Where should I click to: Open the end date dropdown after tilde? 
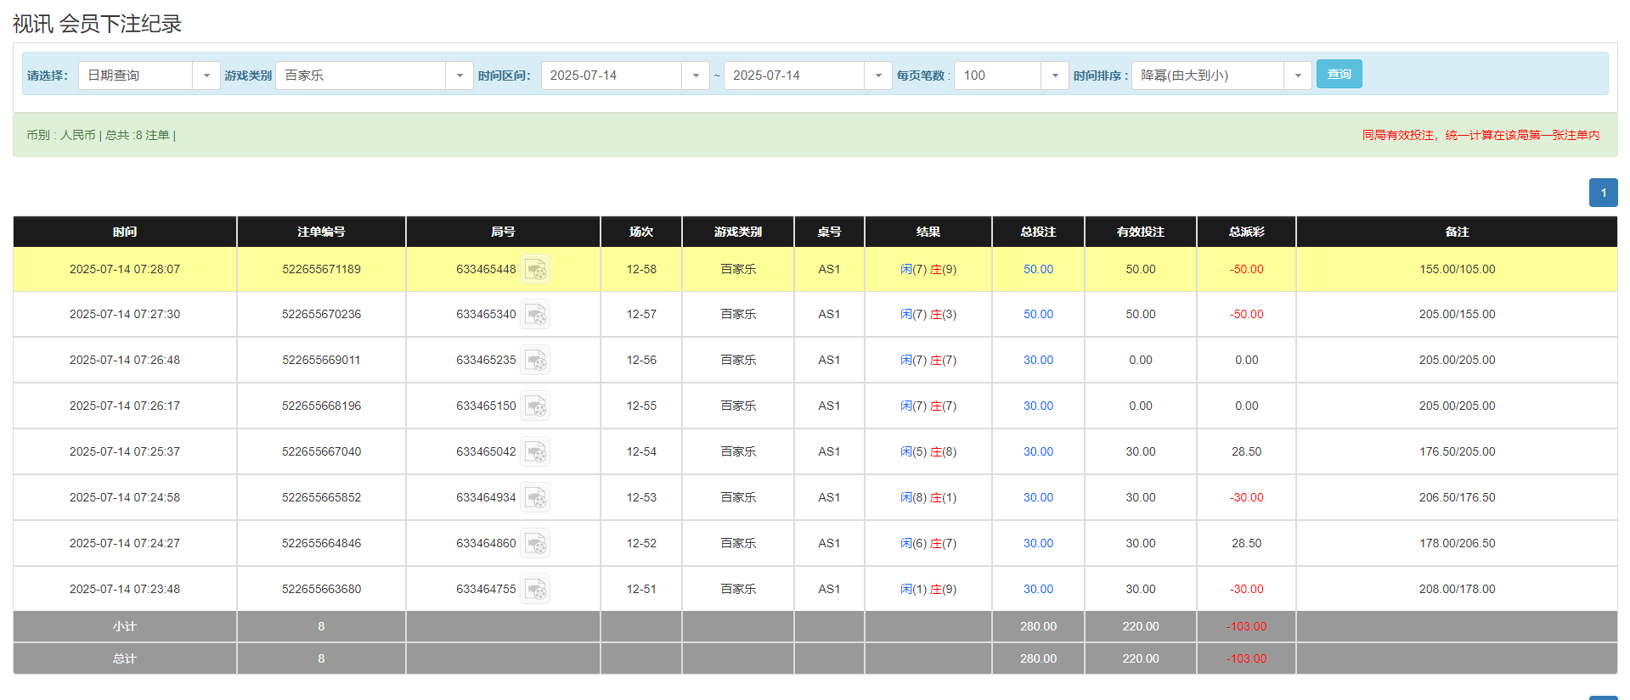tap(877, 76)
